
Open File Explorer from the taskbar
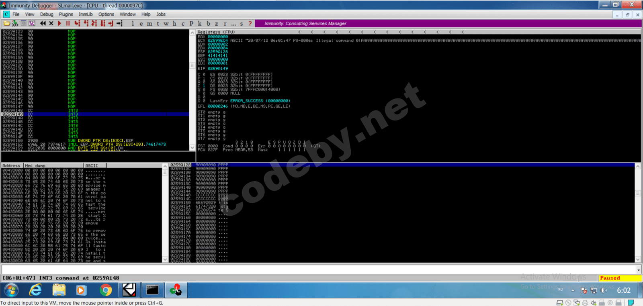59,290
